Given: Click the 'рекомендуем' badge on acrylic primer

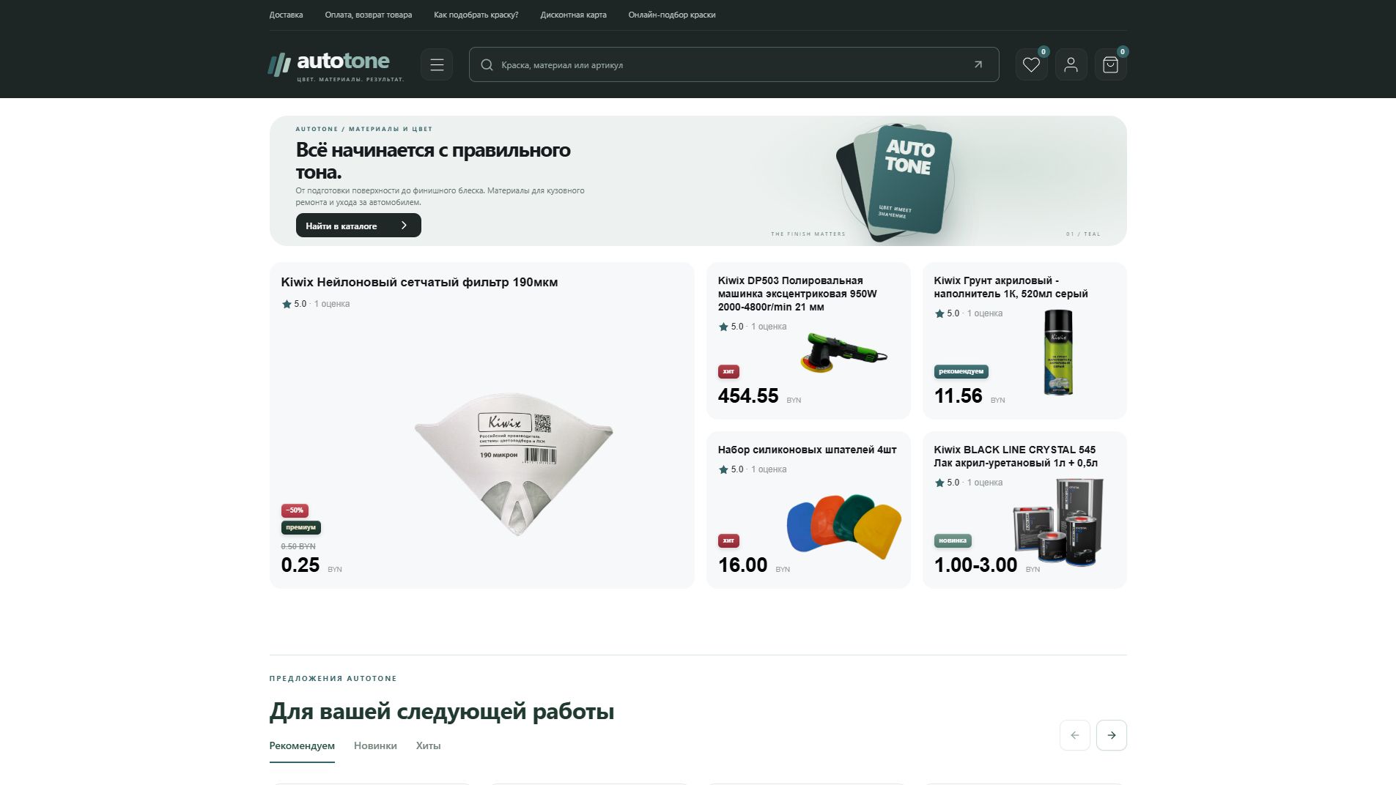Looking at the screenshot, I should coord(961,371).
